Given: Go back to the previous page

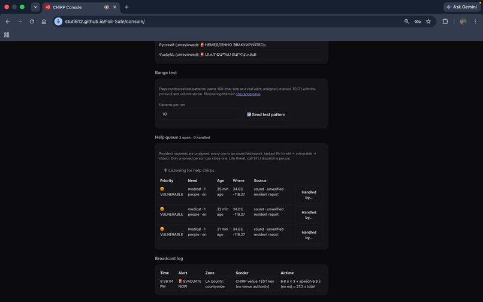Looking at the screenshot, I should 8,22.
